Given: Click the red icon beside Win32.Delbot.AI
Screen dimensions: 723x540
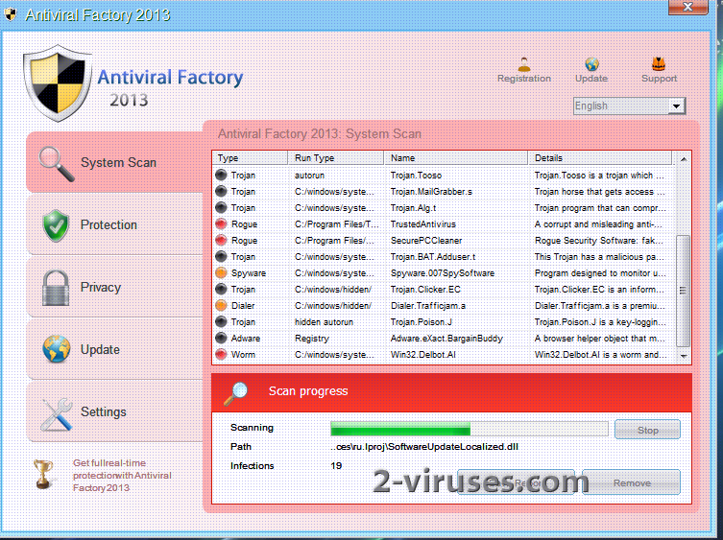Looking at the screenshot, I should tap(222, 354).
